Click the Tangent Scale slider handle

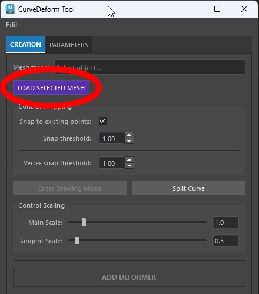coord(77,240)
